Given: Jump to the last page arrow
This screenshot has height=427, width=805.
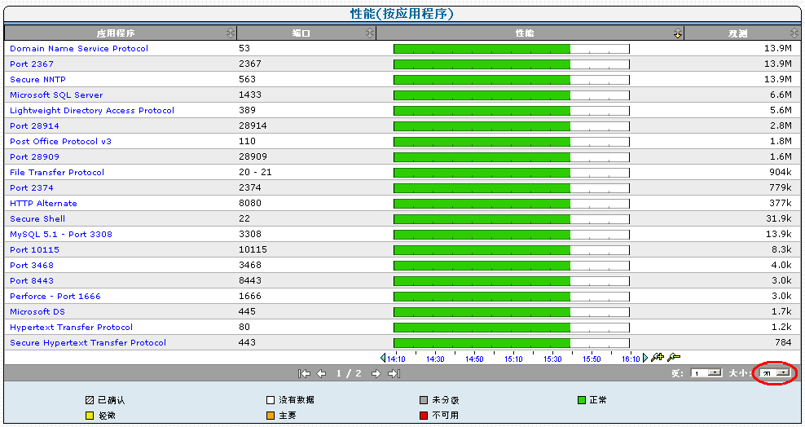Looking at the screenshot, I should [394, 373].
